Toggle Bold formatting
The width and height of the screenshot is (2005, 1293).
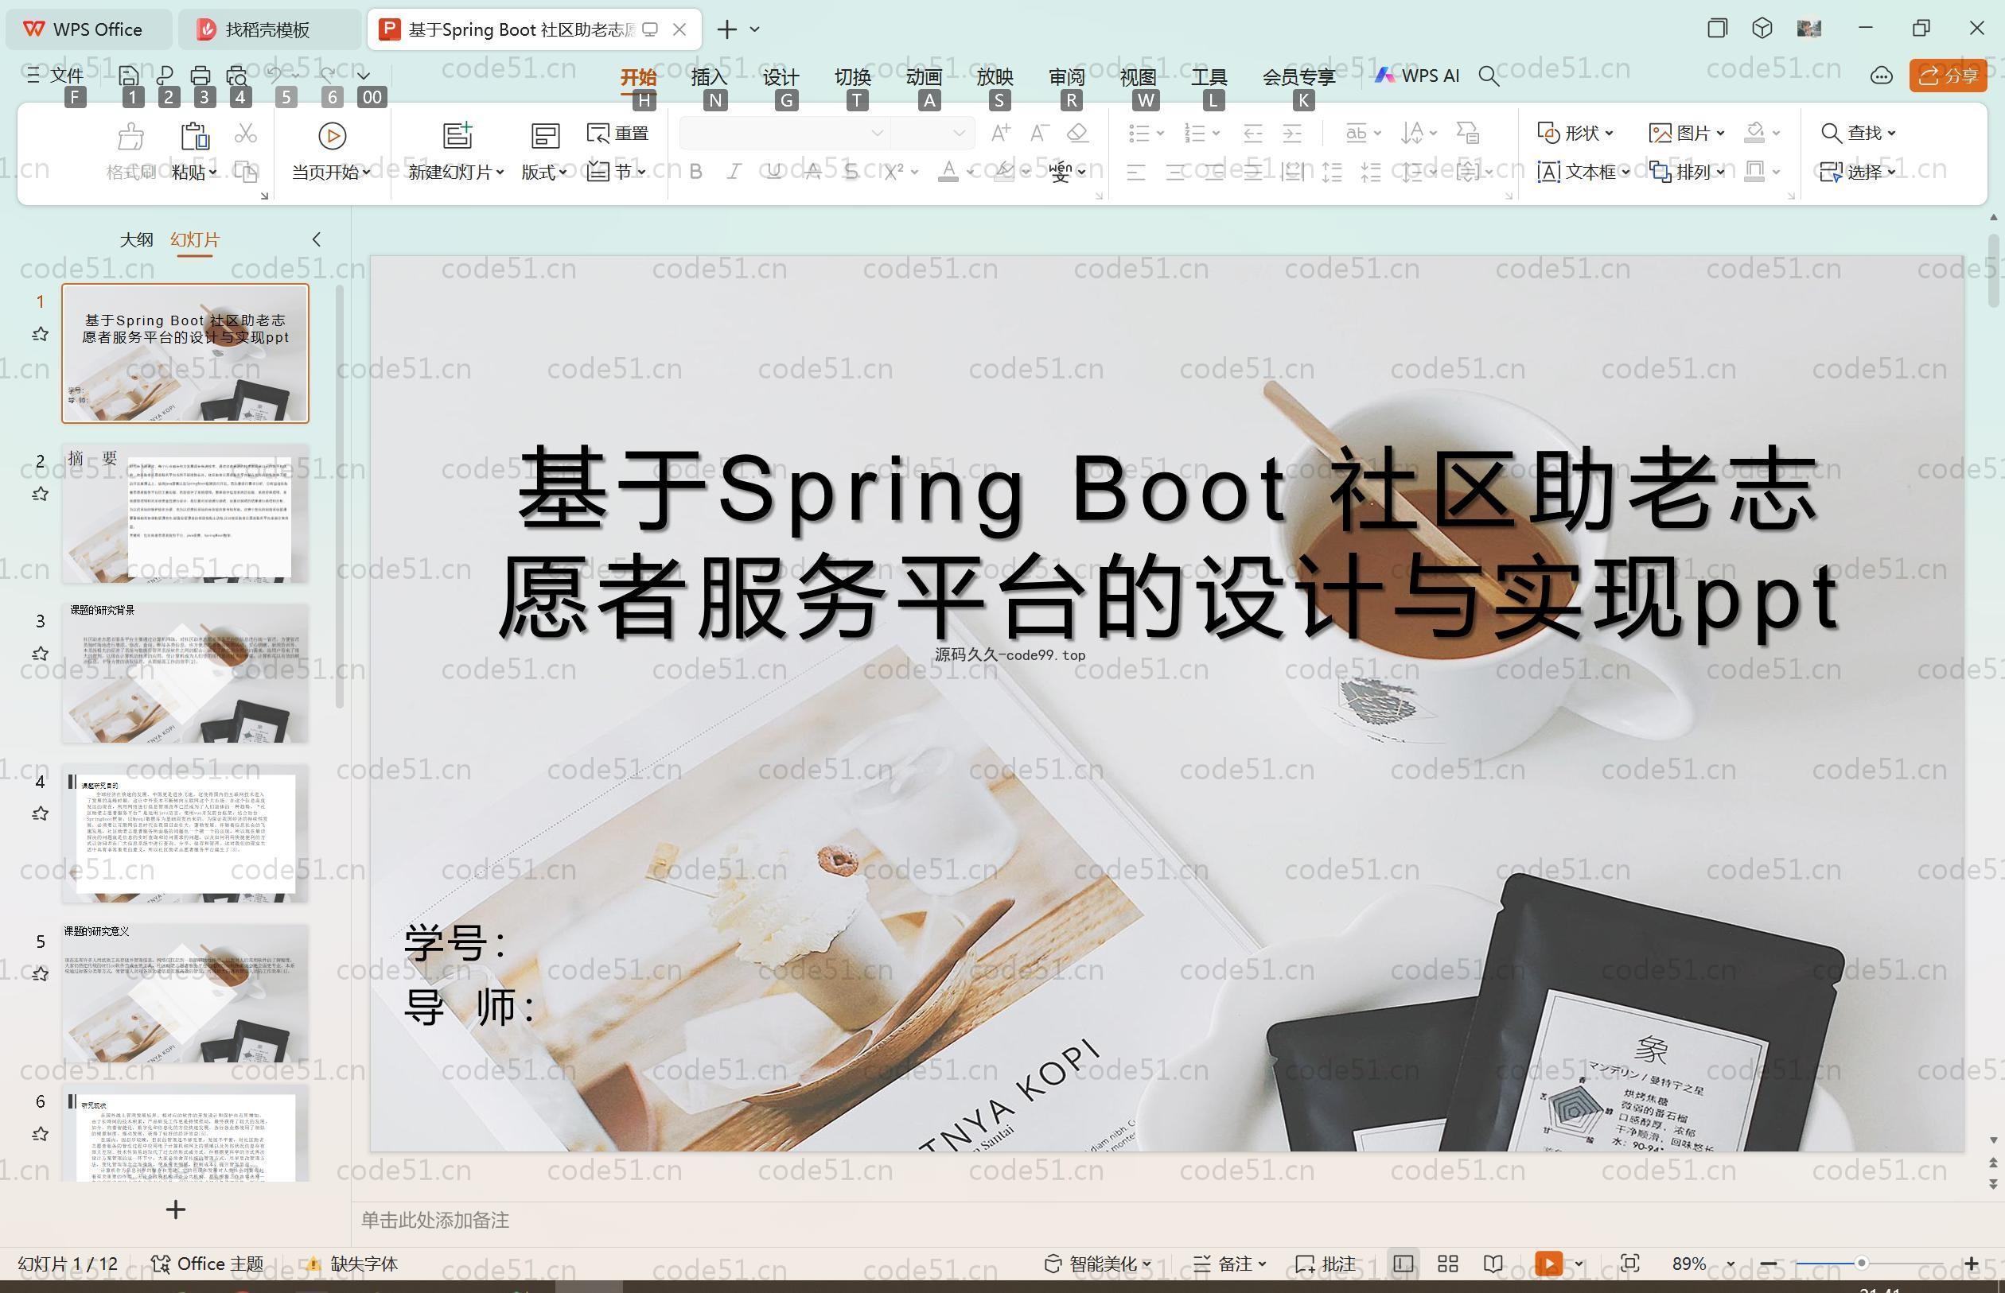click(695, 172)
